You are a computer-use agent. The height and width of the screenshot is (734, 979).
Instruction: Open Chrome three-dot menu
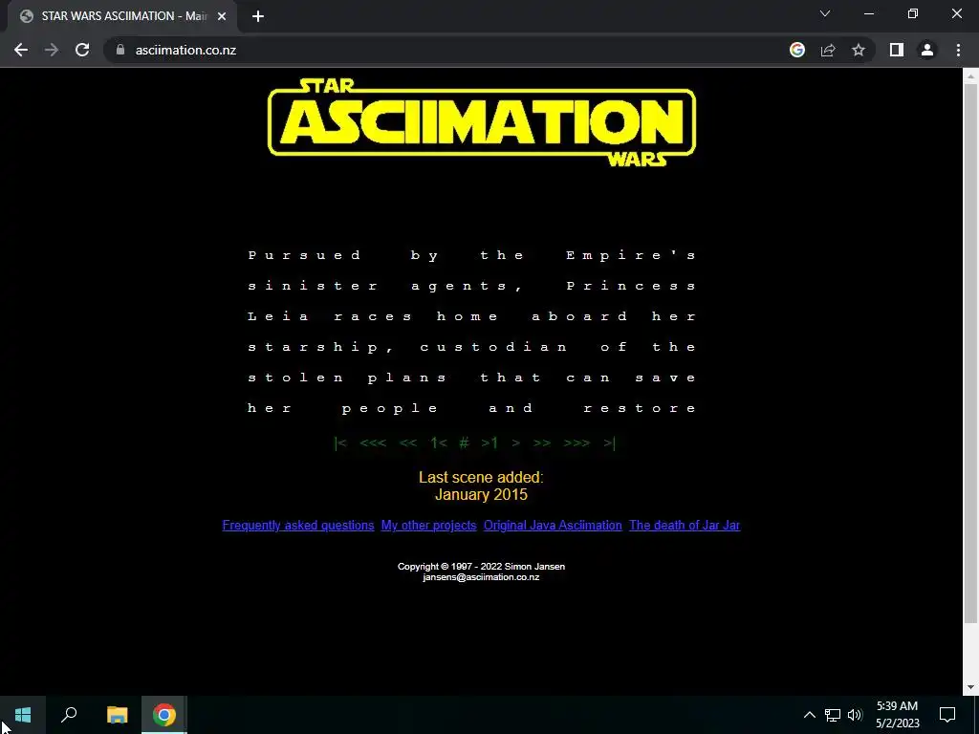pyautogui.click(x=958, y=50)
